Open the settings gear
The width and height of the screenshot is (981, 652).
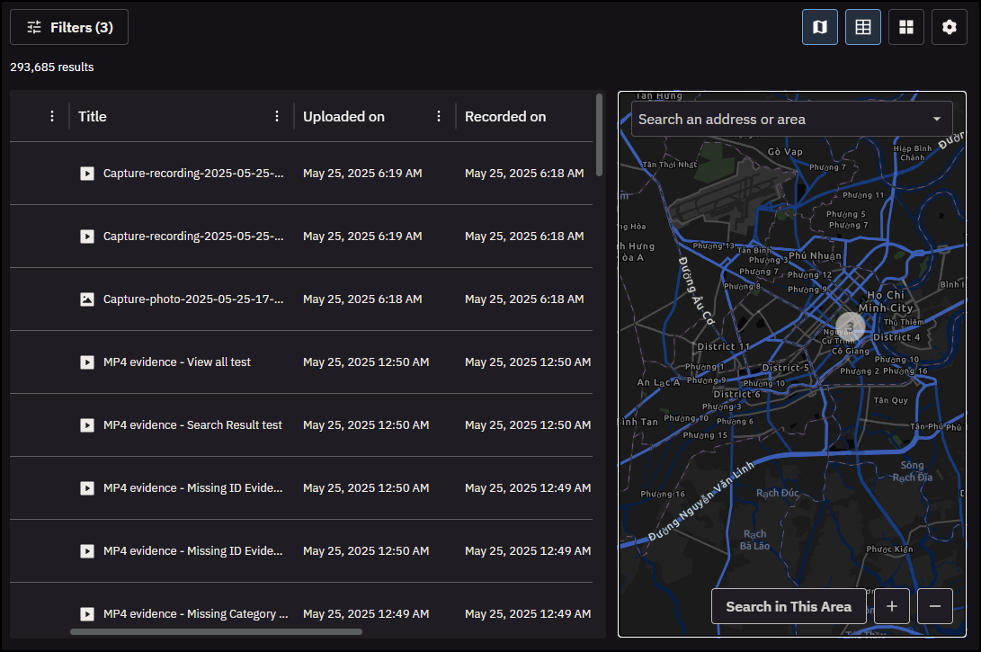point(950,27)
